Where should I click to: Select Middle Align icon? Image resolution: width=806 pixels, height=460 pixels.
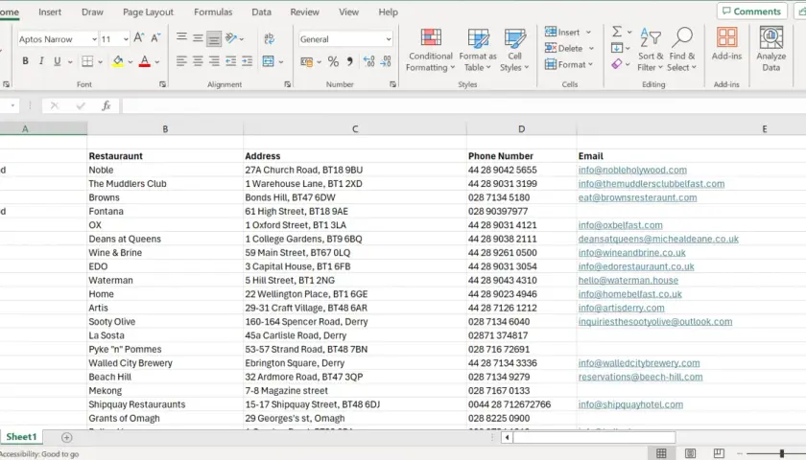point(198,38)
